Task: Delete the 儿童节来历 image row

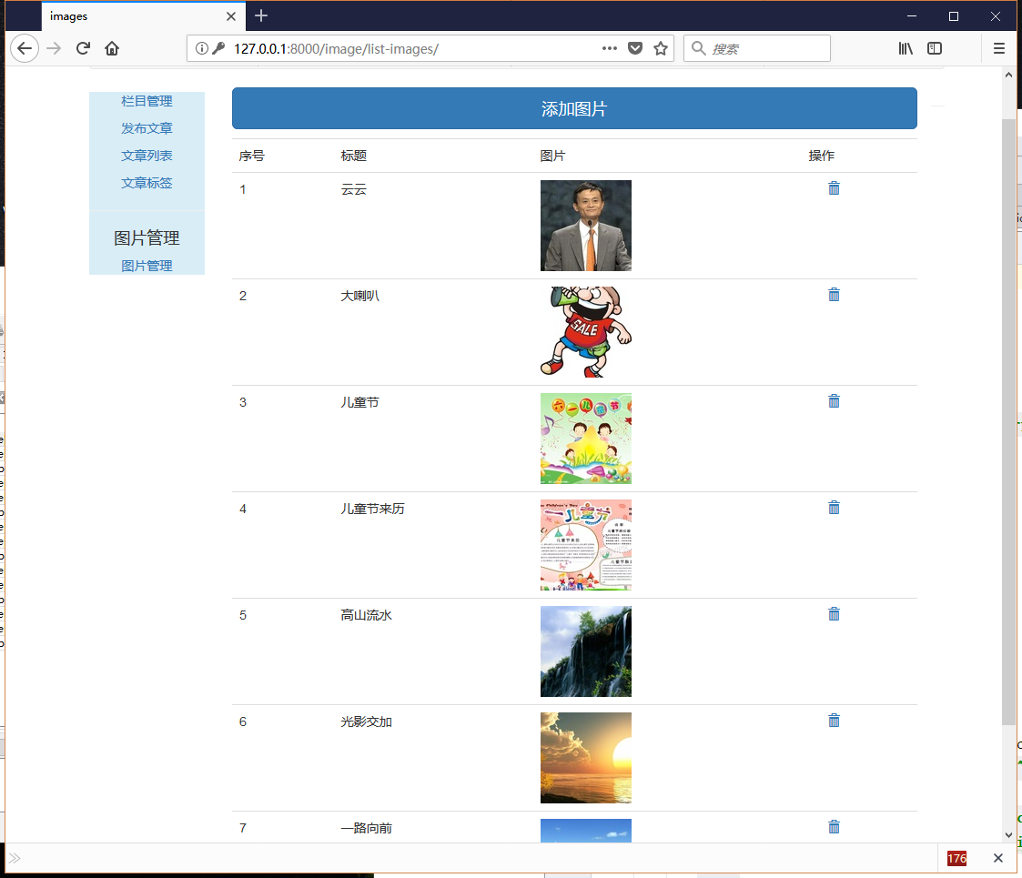Action: pyautogui.click(x=834, y=507)
